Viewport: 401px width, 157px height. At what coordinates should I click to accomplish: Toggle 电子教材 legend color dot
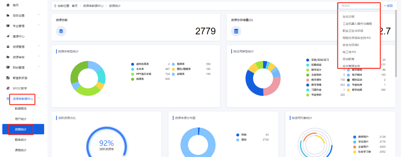pyautogui.click(x=349, y=75)
